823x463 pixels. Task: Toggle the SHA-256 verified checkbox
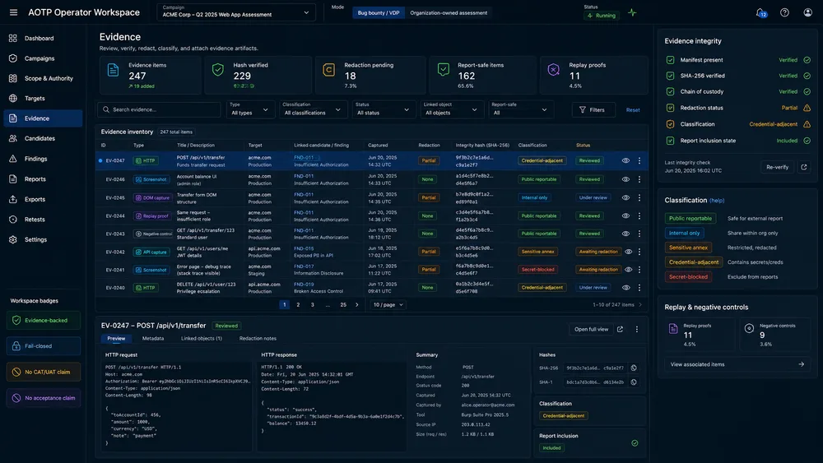[x=670, y=76]
